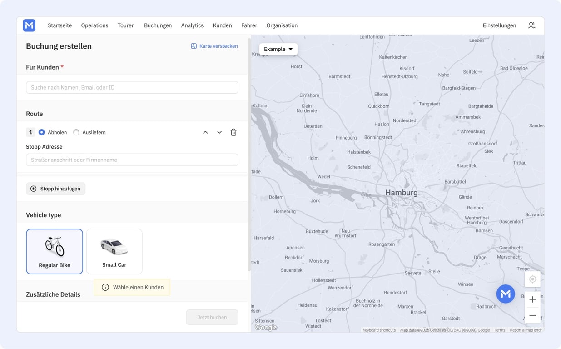Image resolution: width=561 pixels, height=349 pixels.
Task: Click the Wedel label on map
Action: [324, 176]
